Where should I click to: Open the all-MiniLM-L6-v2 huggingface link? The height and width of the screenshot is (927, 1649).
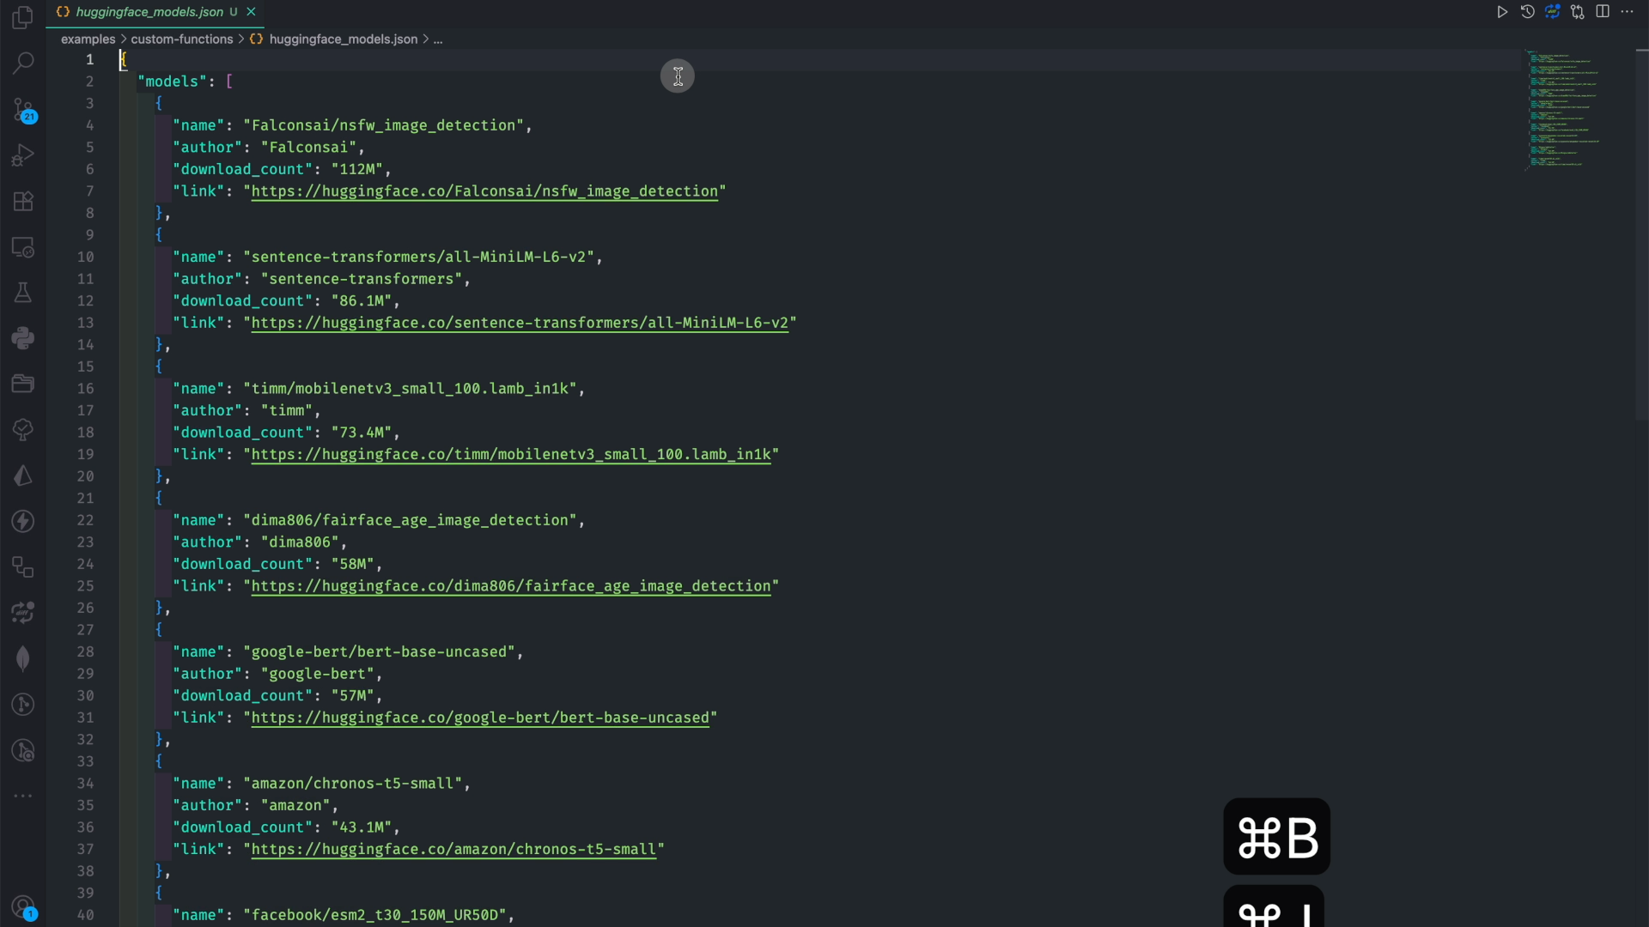click(520, 323)
